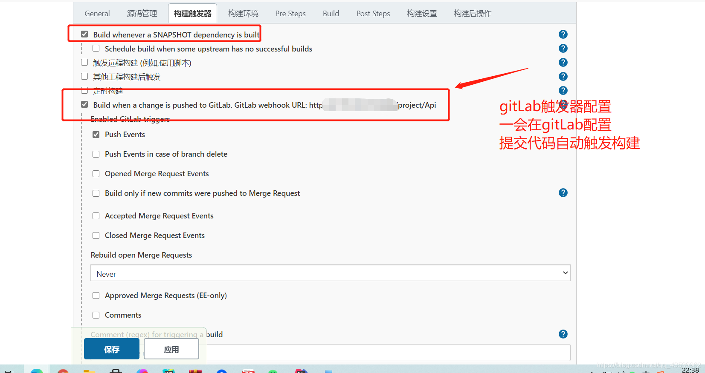Open Rebuild open Merge Requests dropdown

tap(330, 273)
